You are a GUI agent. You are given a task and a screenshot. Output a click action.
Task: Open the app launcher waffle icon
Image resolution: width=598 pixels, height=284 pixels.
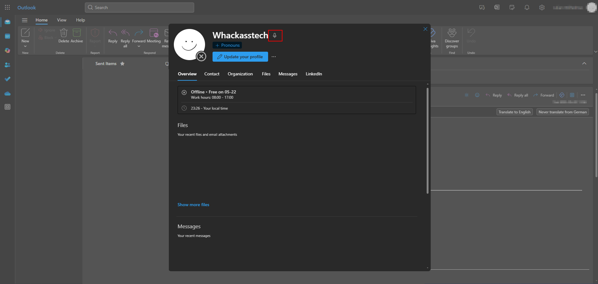7,7
